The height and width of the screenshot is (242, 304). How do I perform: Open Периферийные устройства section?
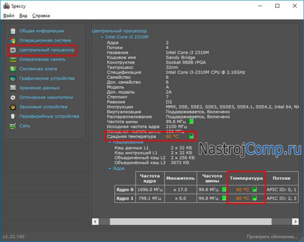click(x=49, y=116)
